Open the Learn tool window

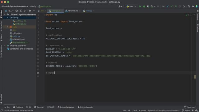point(1,38)
